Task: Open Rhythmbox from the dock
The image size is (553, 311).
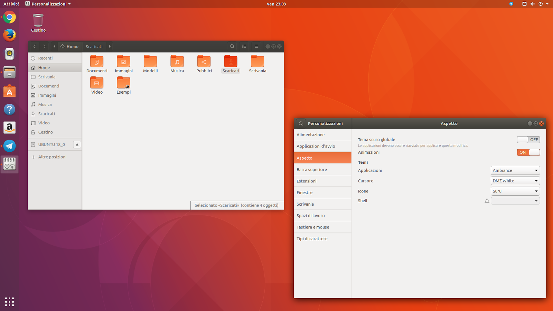Action: 9,54
